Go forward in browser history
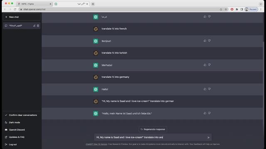The height and width of the screenshot is (149, 266). point(10,9)
